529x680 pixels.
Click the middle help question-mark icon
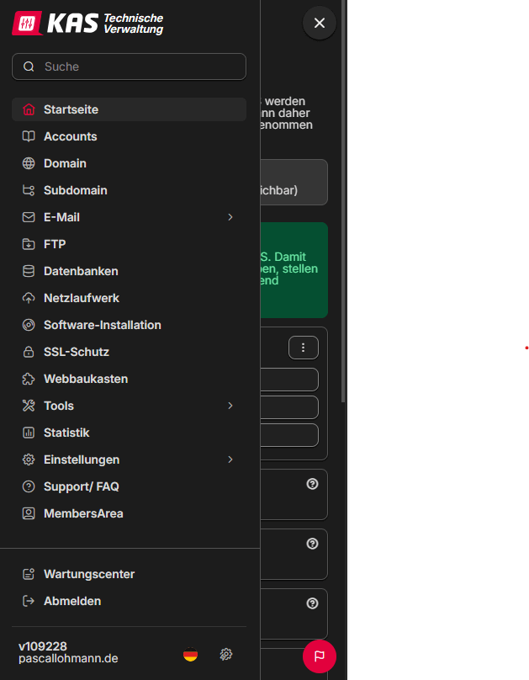[312, 544]
